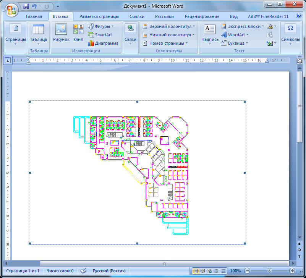Switch to full screen reading view
This screenshot has height=278, width=306.
[x=202, y=271]
